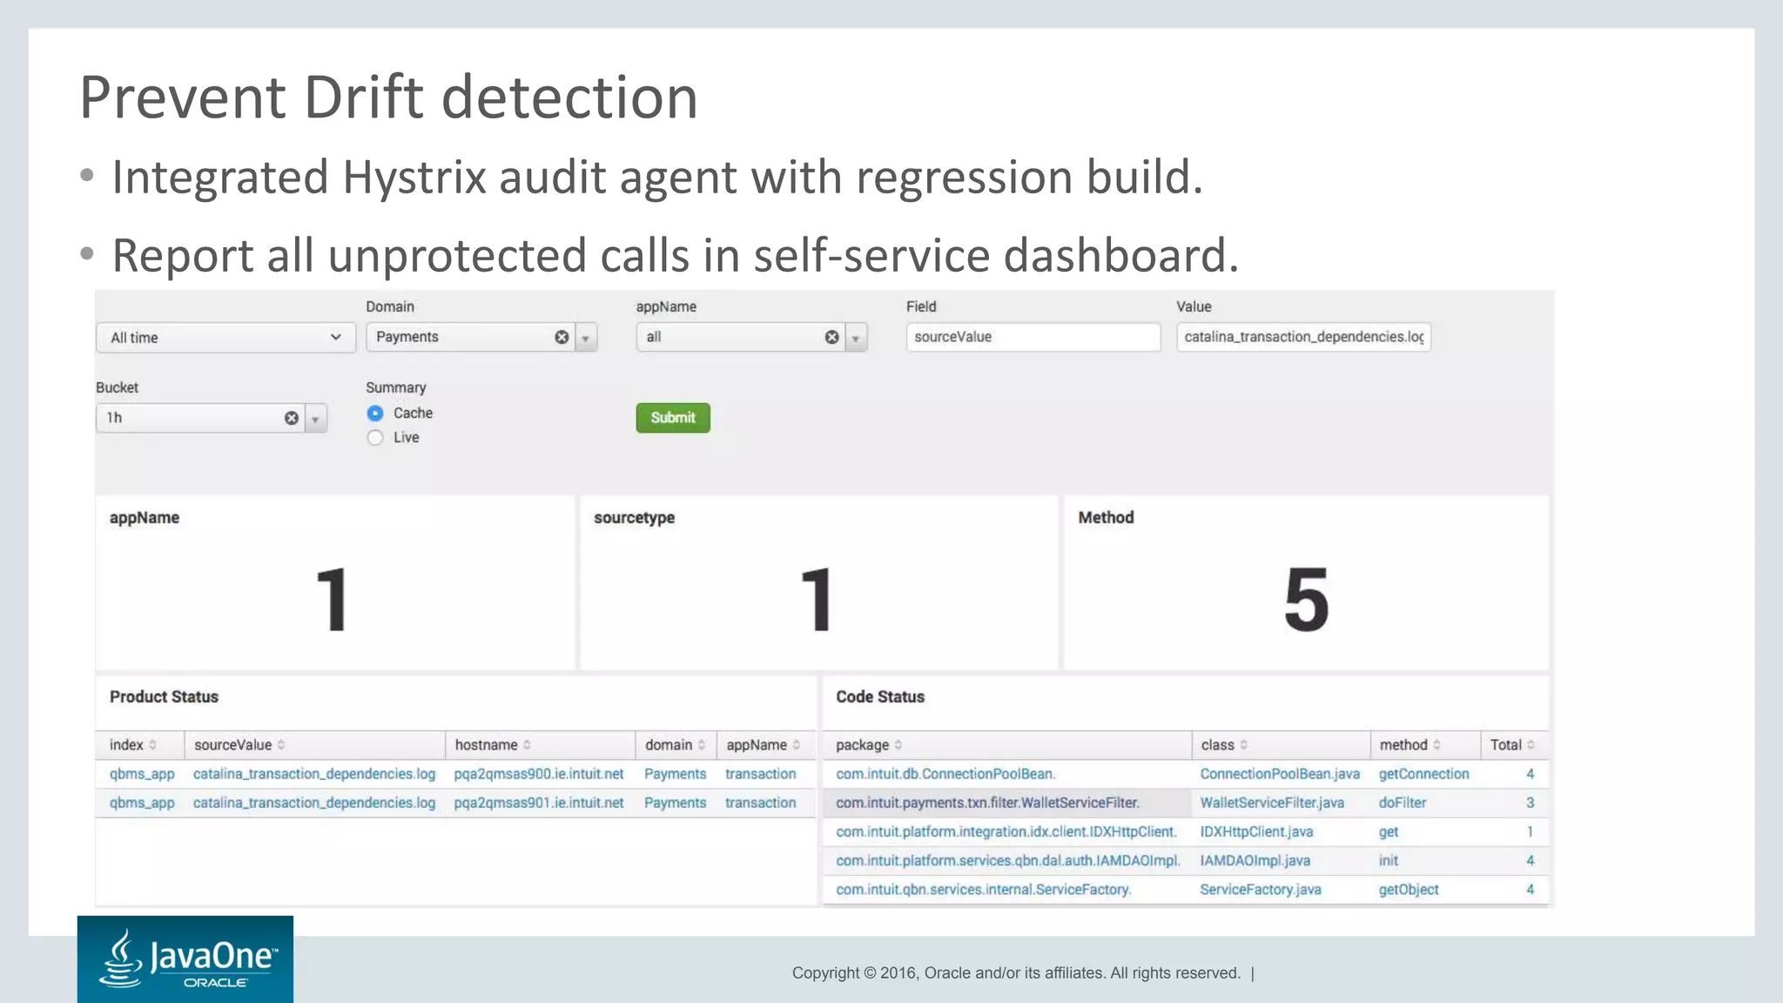
Task: Open the All time range dropdown
Action: (x=225, y=338)
